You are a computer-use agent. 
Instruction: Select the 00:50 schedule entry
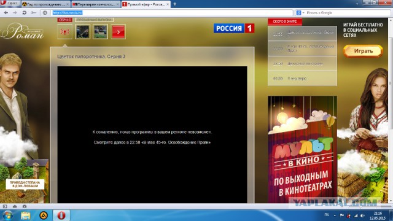click(302, 78)
